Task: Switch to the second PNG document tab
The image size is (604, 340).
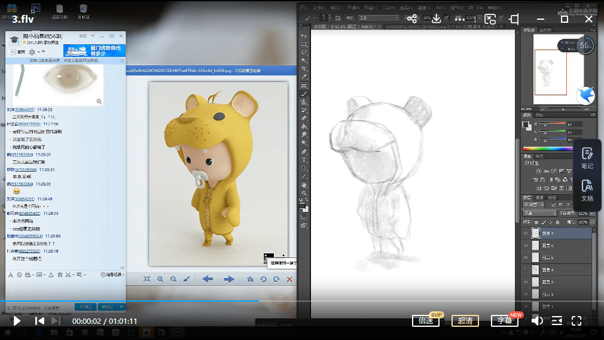Action: click(x=442, y=26)
